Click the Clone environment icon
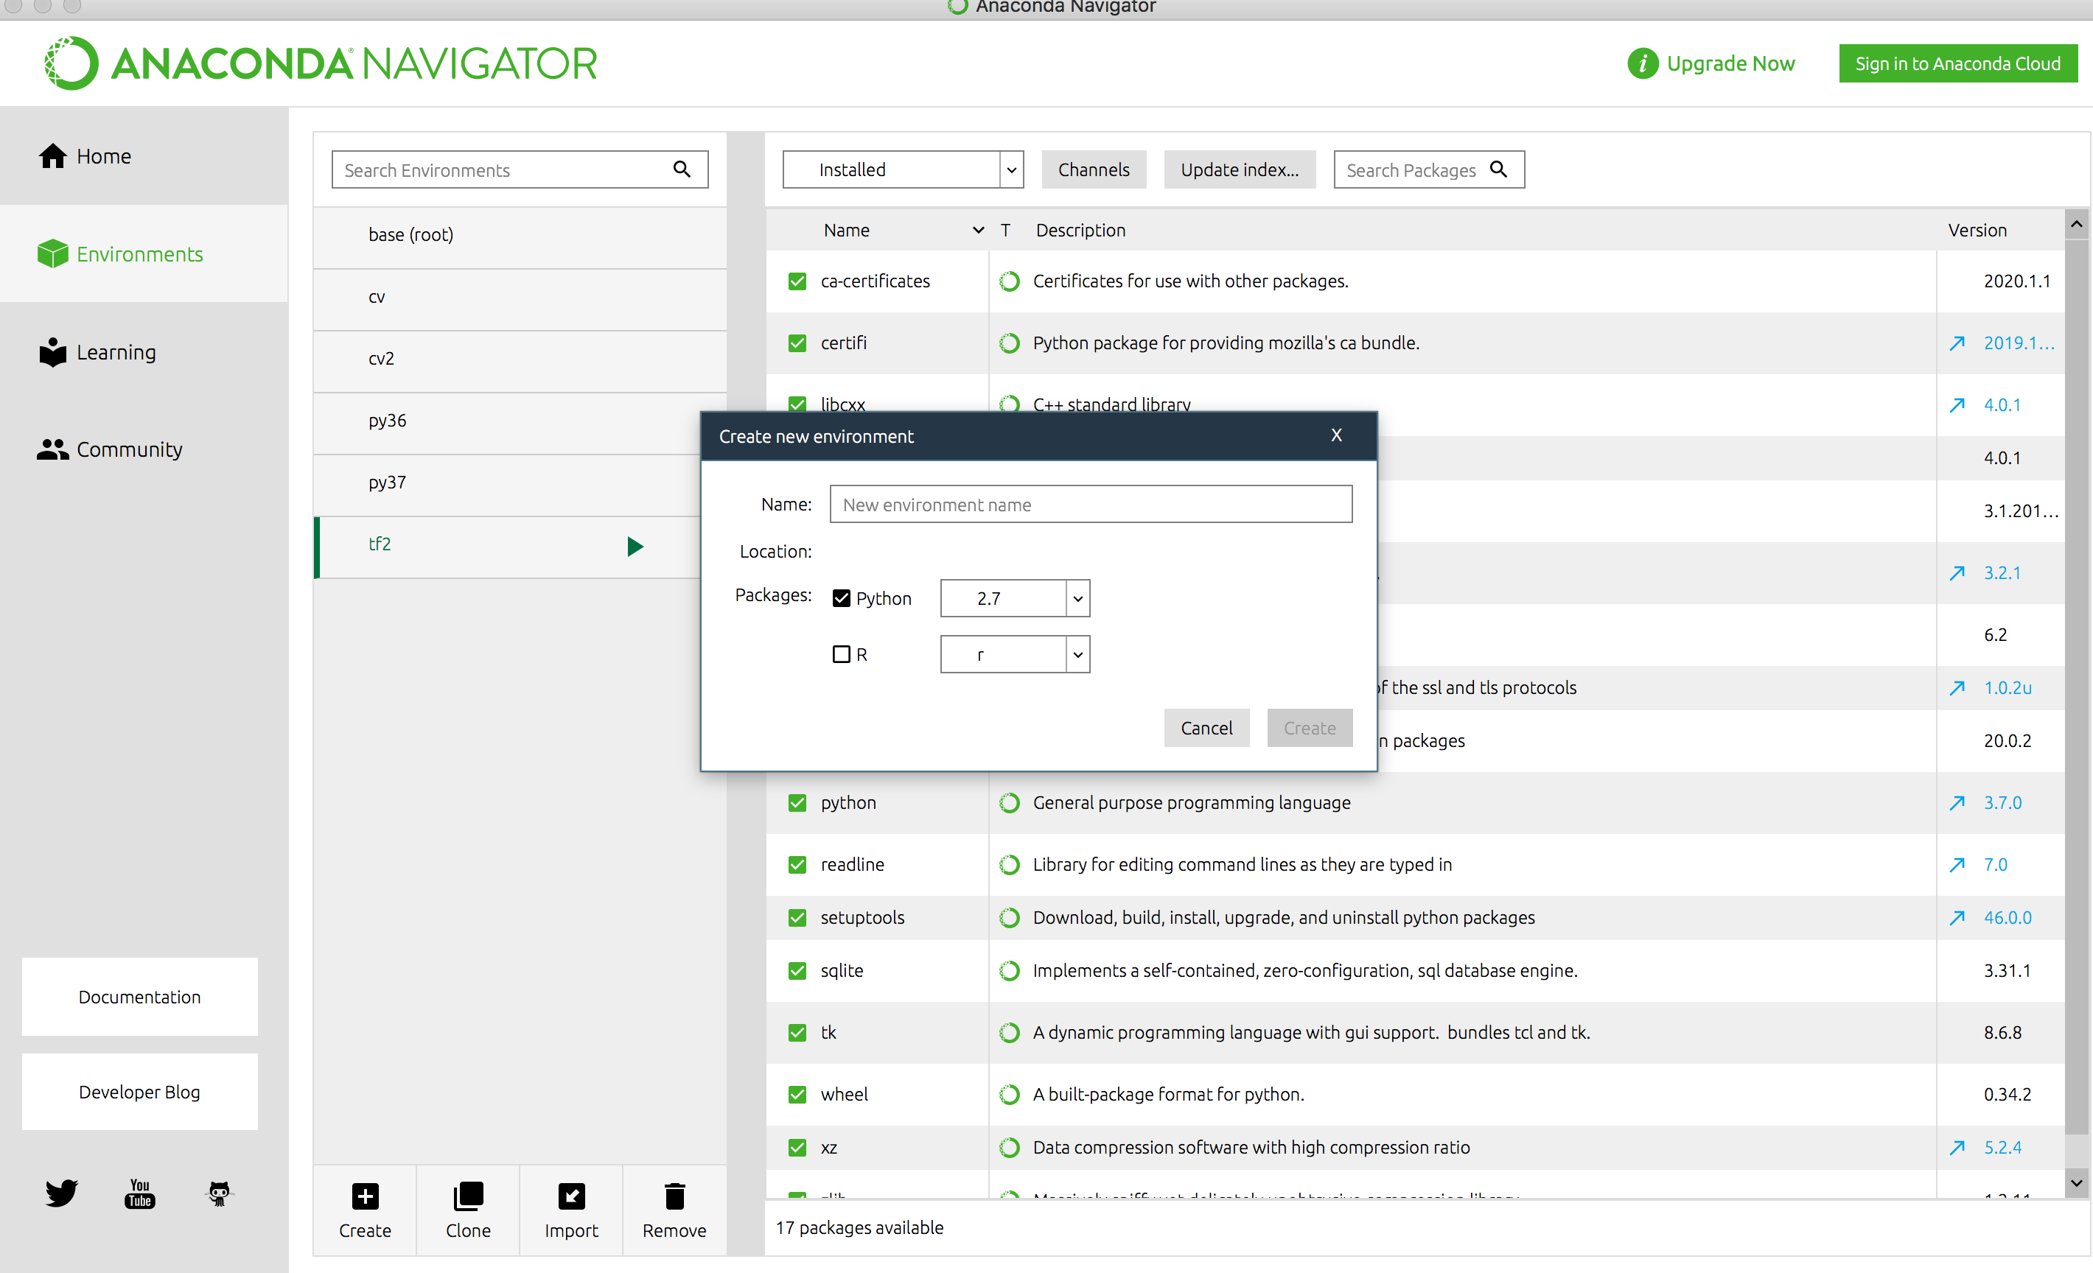The image size is (2093, 1273). [468, 1196]
